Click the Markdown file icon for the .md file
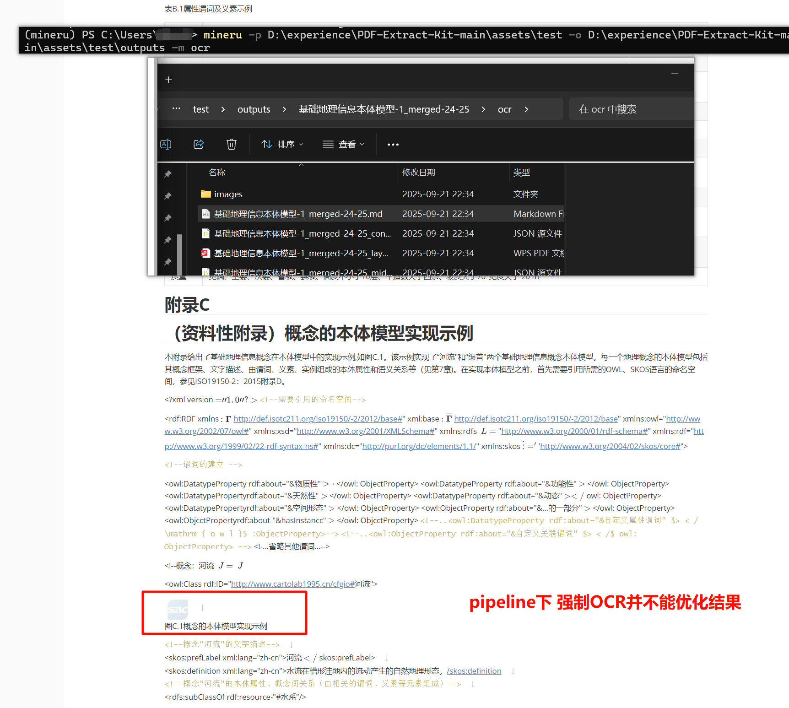The image size is (789, 708). 205,213
